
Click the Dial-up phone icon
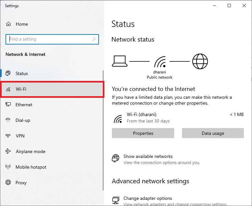tap(8, 120)
